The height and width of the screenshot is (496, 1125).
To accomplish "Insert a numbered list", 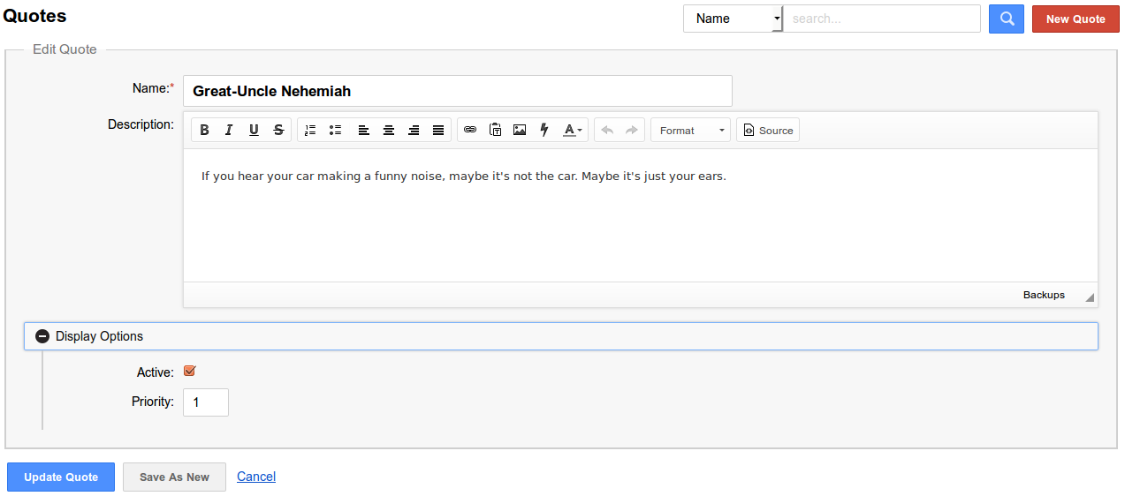I will (310, 130).
